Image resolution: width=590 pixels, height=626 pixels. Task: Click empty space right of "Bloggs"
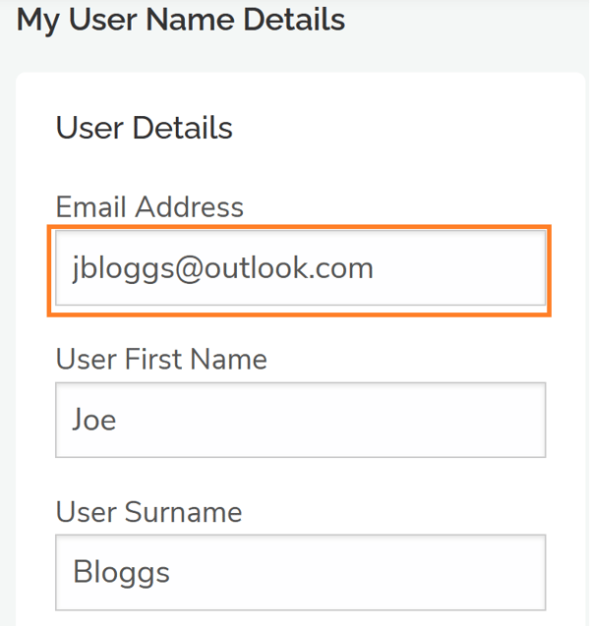pos(354,572)
